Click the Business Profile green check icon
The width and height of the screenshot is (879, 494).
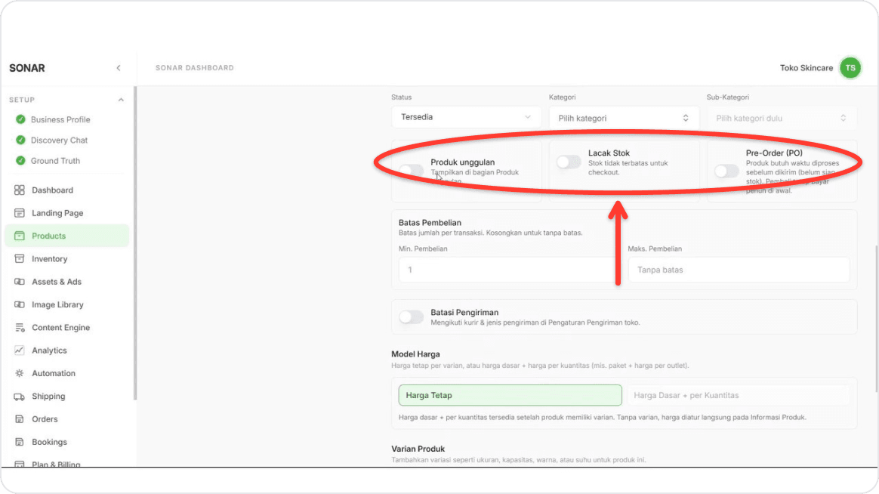tap(20, 119)
